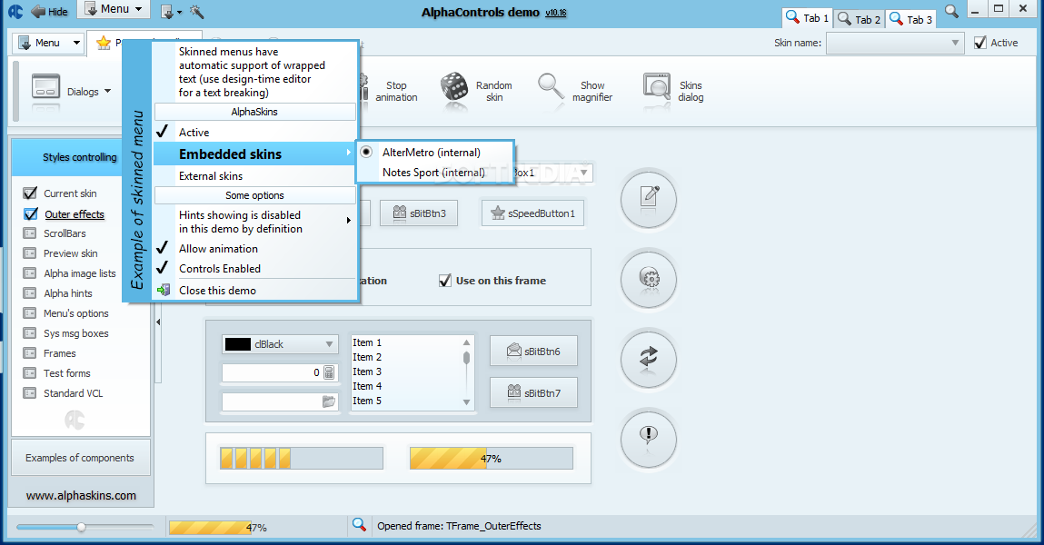
Task: Click the Close this demo exit icon
Action: click(164, 290)
